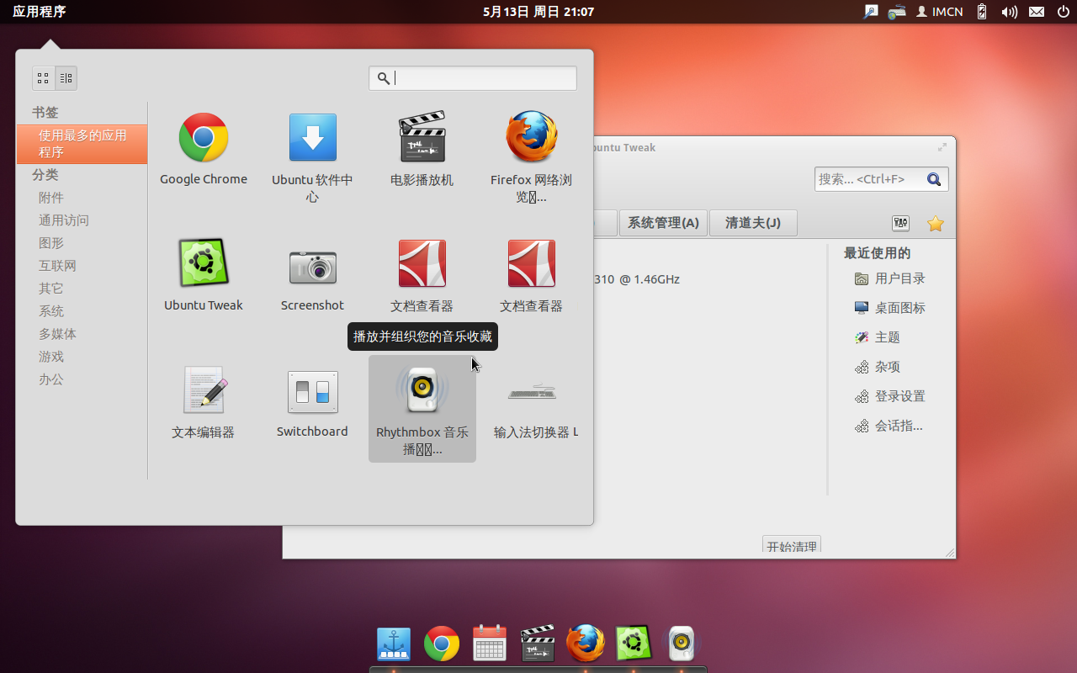The width and height of the screenshot is (1077, 673).
Task: Open 会话指... in recently used list
Action: point(889,426)
